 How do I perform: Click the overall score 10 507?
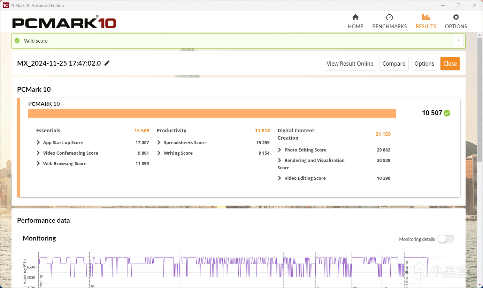pos(432,113)
